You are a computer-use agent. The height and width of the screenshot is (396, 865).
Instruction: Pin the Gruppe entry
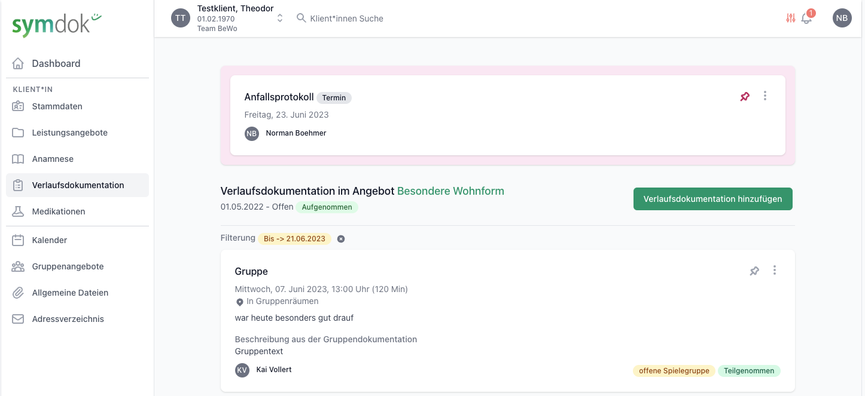point(754,271)
